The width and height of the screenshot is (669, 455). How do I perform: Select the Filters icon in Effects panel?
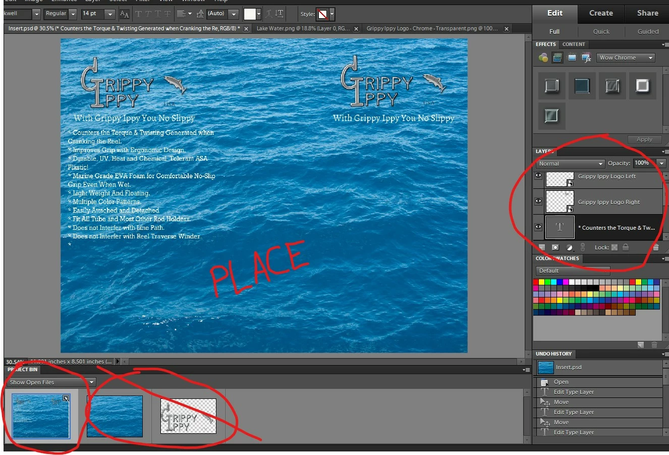(543, 58)
